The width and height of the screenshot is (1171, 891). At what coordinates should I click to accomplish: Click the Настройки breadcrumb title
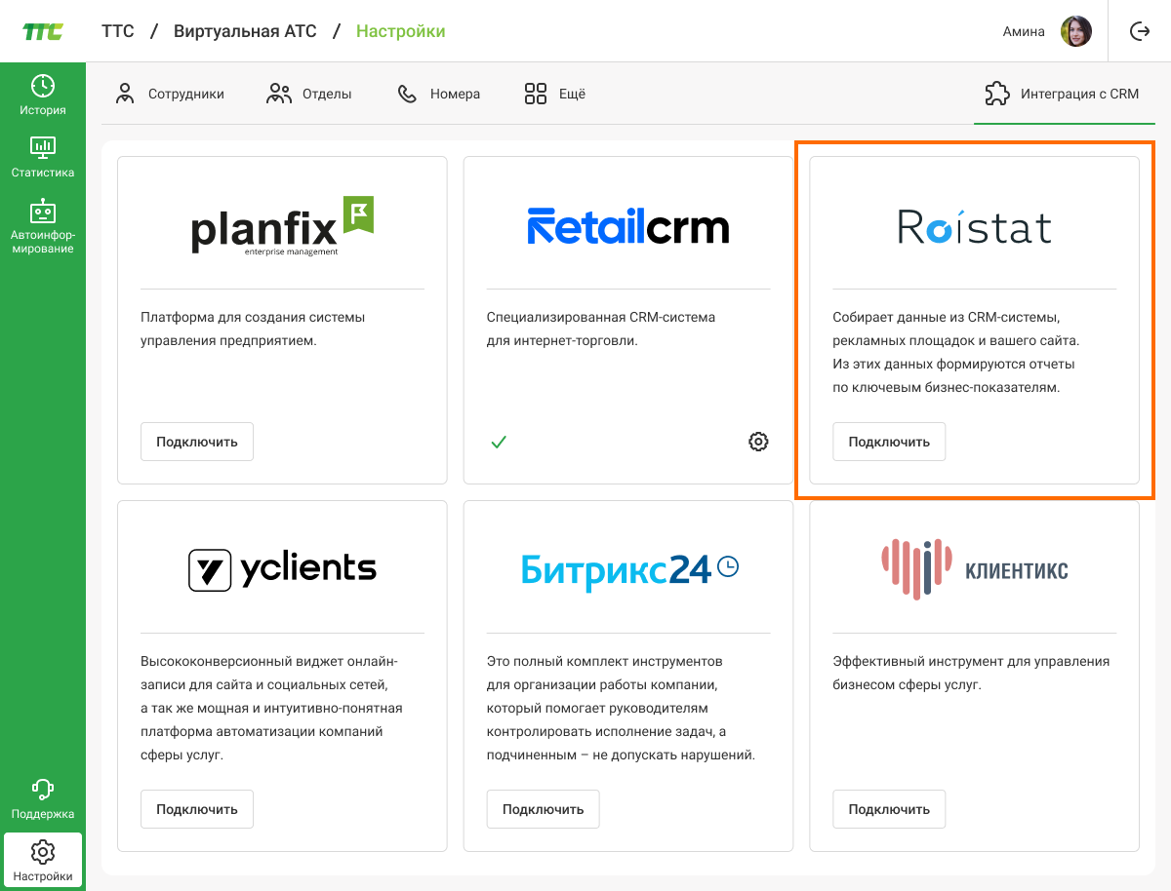(x=400, y=31)
